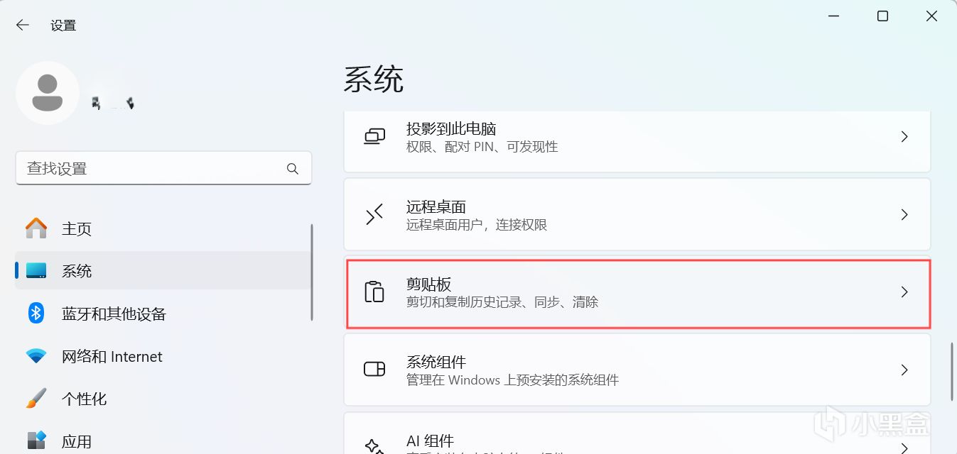Image resolution: width=957 pixels, height=454 pixels.
Task: Click the back arrow in Settings header
Action: [x=23, y=25]
